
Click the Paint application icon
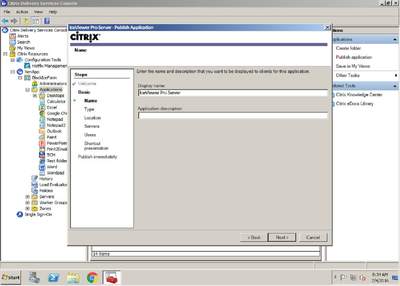point(42,137)
